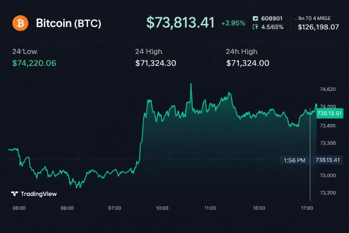Viewport: 349px width, 233px height.
Task: Open the TradingView text link
Action: pyautogui.click(x=38, y=194)
